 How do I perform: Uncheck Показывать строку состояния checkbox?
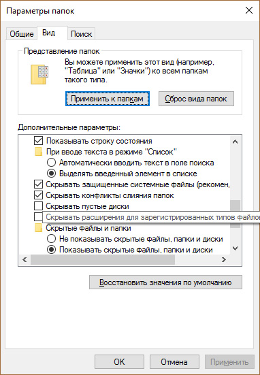pyautogui.click(x=38, y=141)
